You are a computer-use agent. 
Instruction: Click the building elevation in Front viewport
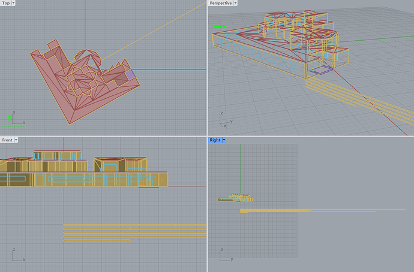78,171
